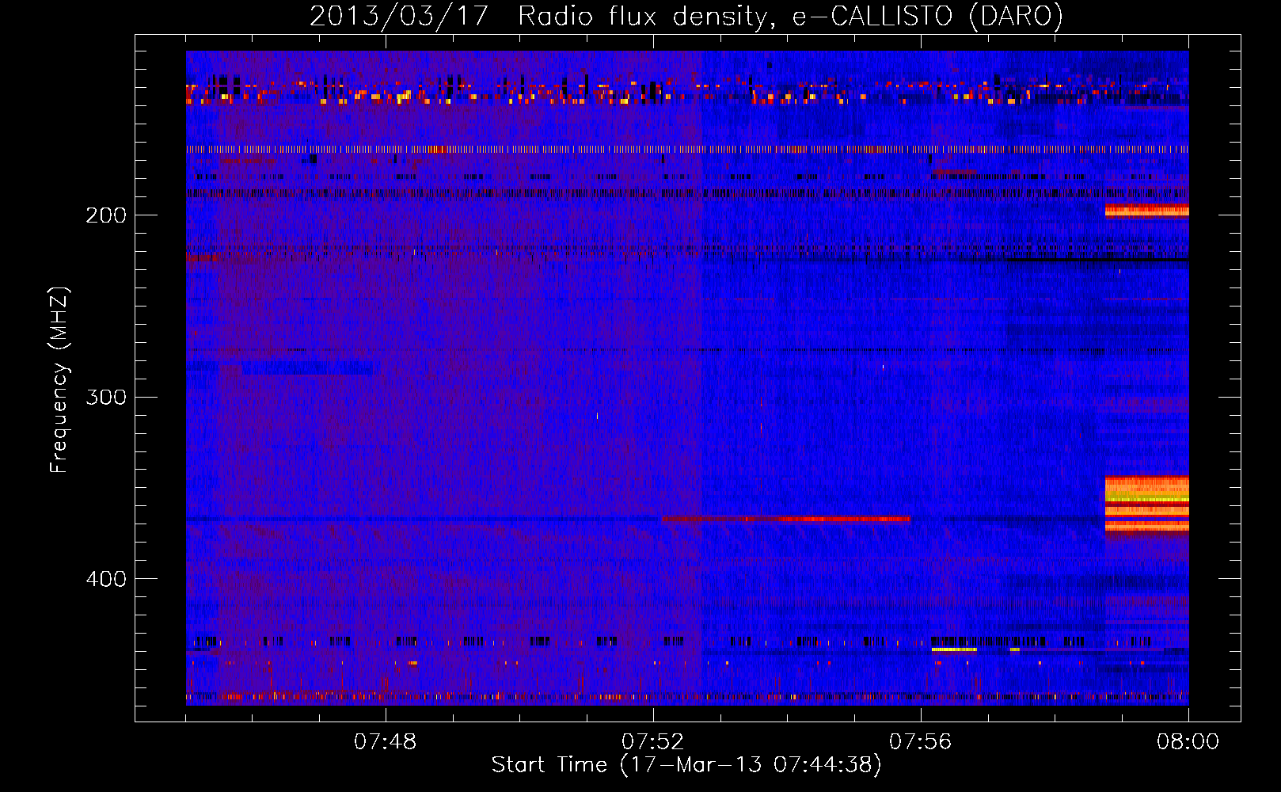Screen dimensions: 1281x792
Task: Click the 07:48 time tick label
Action: pyautogui.click(x=386, y=742)
